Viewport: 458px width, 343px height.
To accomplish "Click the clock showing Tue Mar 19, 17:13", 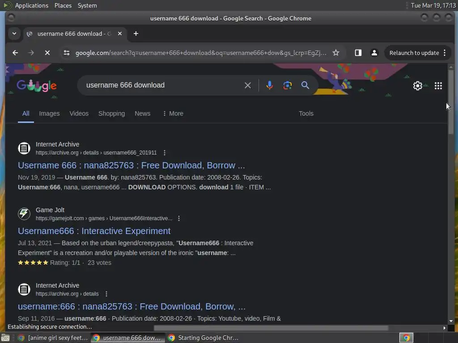I will click(x=433, y=5).
